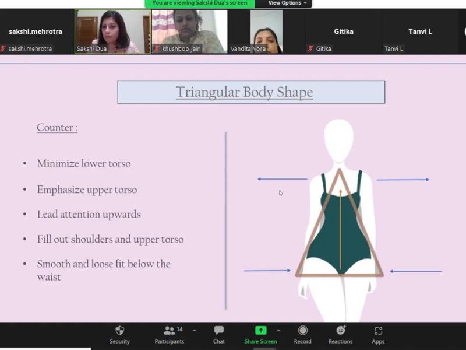The width and height of the screenshot is (466, 350).
Task: Click the muted mic icon on Gitika
Action: click(x=310, y=48)
